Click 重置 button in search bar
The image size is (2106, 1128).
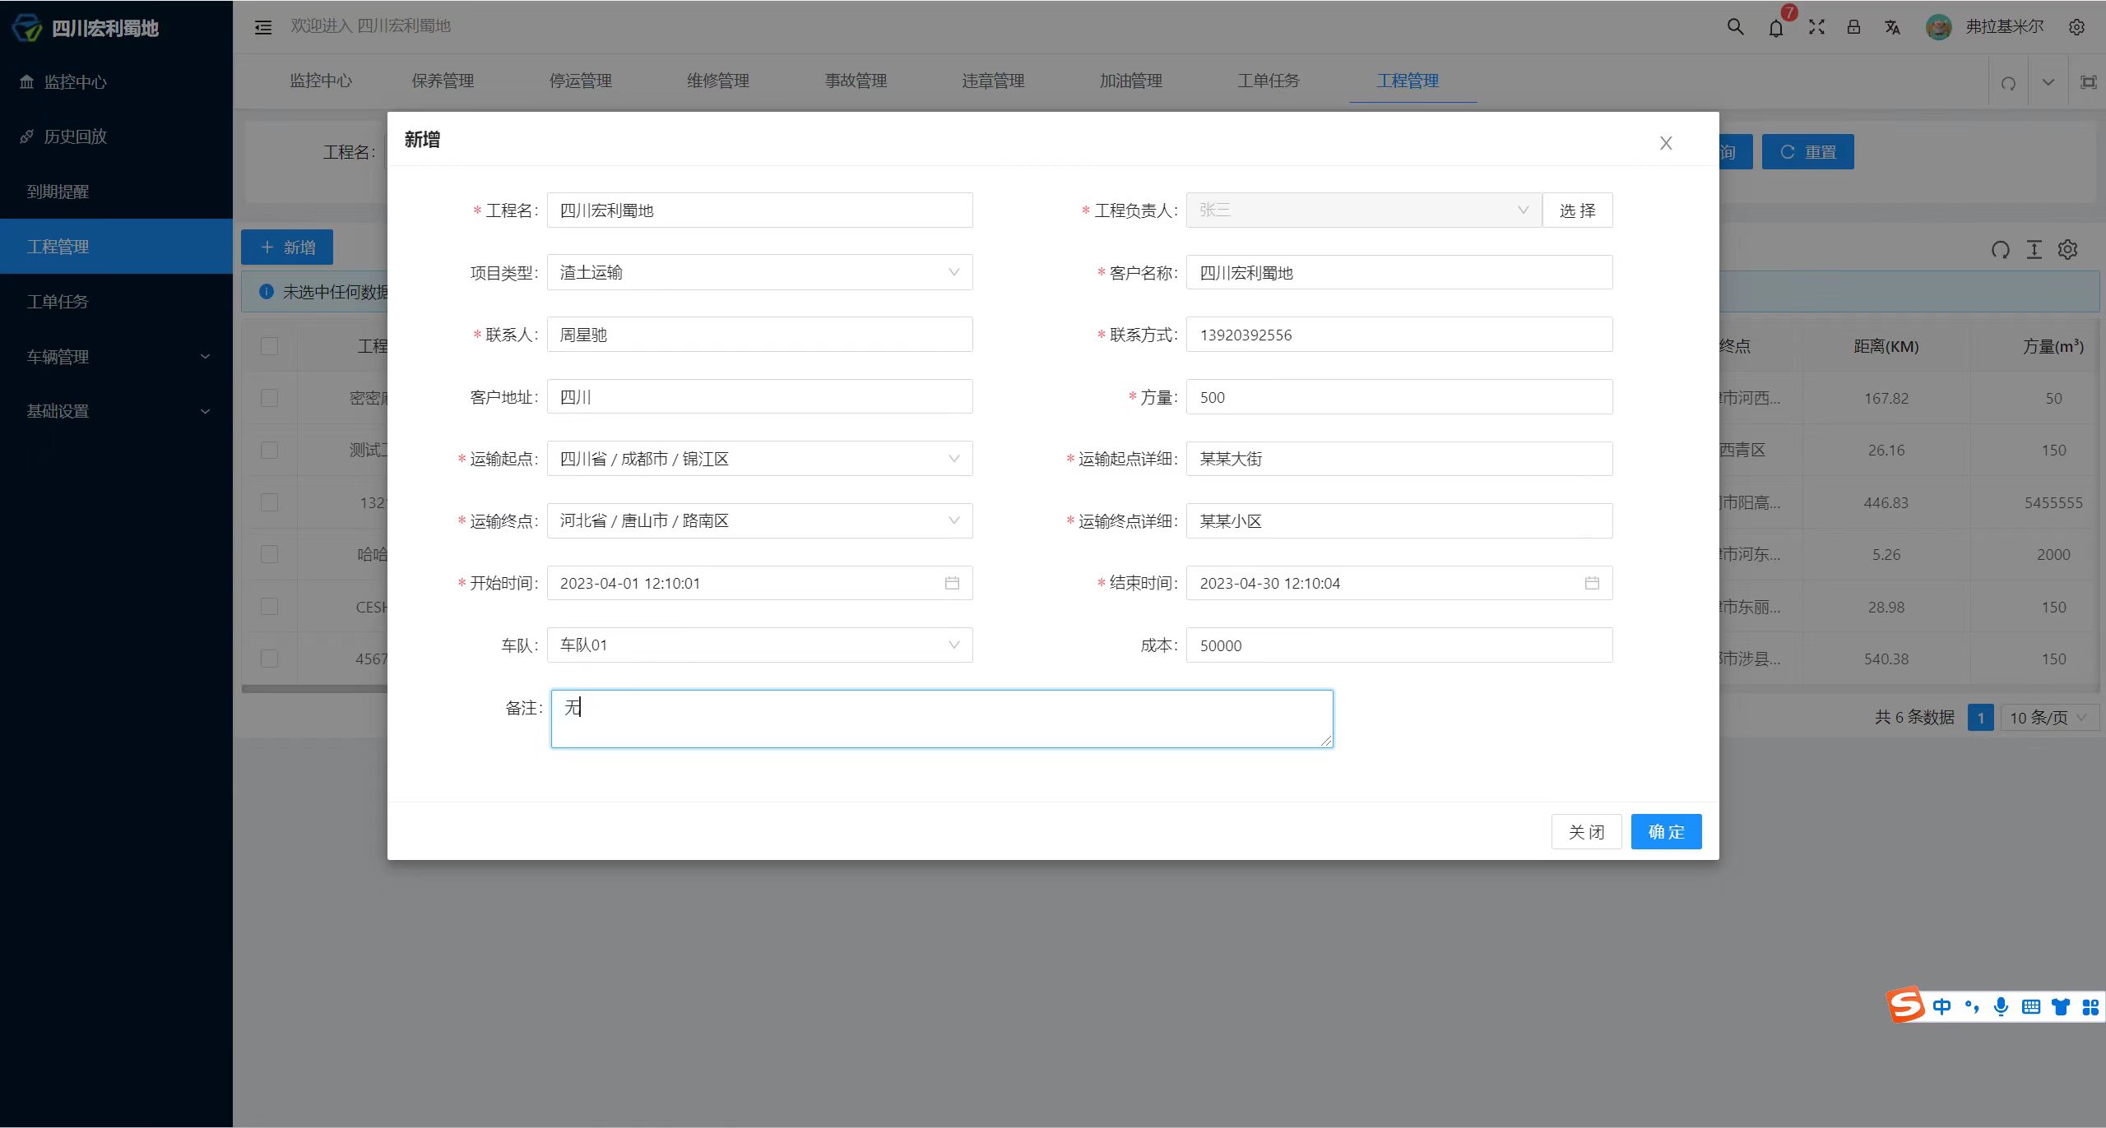[x=1807, y=152]
